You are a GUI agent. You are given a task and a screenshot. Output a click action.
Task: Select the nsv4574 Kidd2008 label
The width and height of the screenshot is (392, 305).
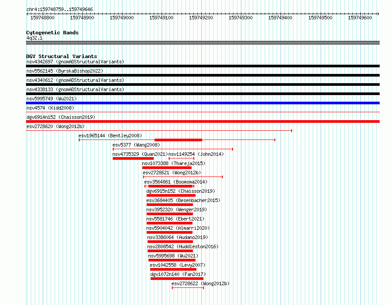click(x=50, y=108)
